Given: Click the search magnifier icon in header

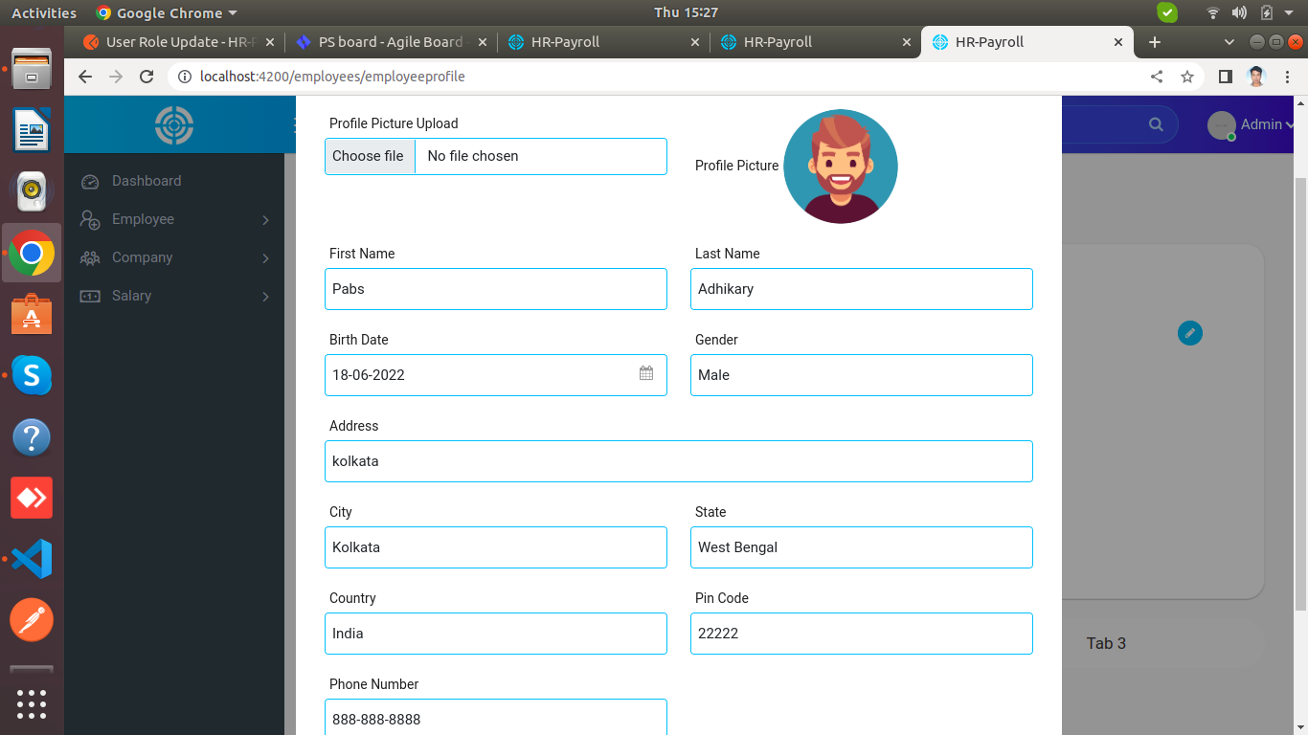Looking at the screenshot, I should click(1156, 124).
